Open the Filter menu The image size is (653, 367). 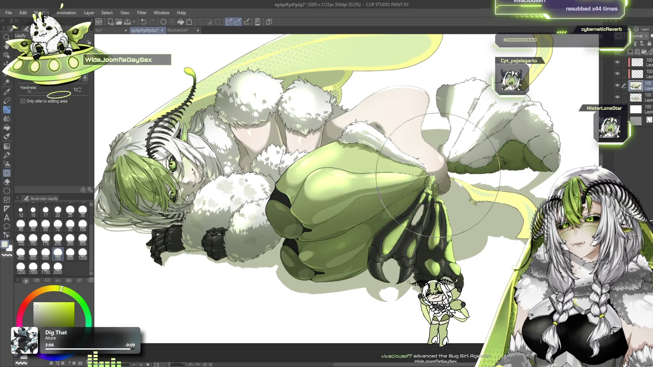pos(141,13)
